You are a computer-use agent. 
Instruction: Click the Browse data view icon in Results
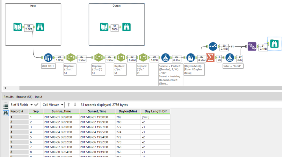point(6,113)
